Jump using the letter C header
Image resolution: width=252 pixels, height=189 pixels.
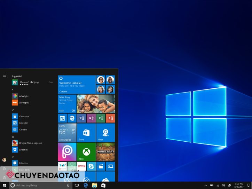pyautogui.click(x=13, y=110)
